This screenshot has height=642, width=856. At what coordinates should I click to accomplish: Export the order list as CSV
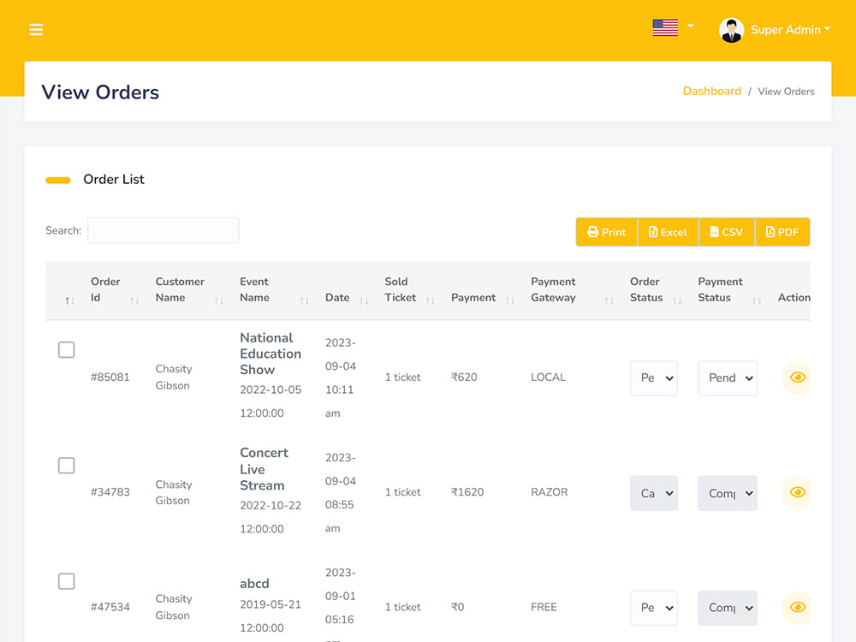pyautogui.click(x=727, y=232)
